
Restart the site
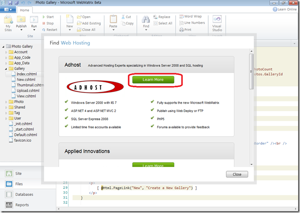click(x=50, y=30)
